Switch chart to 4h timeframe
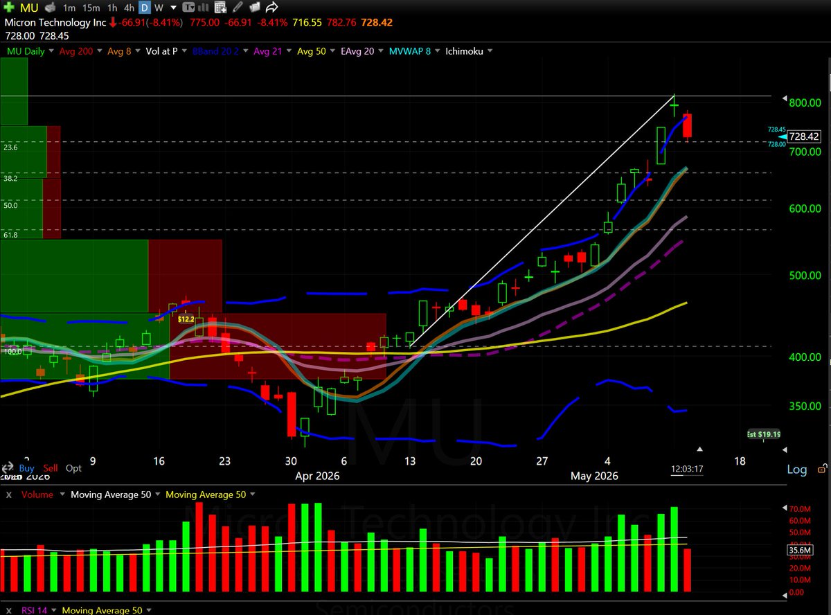 tap(130, 8)
